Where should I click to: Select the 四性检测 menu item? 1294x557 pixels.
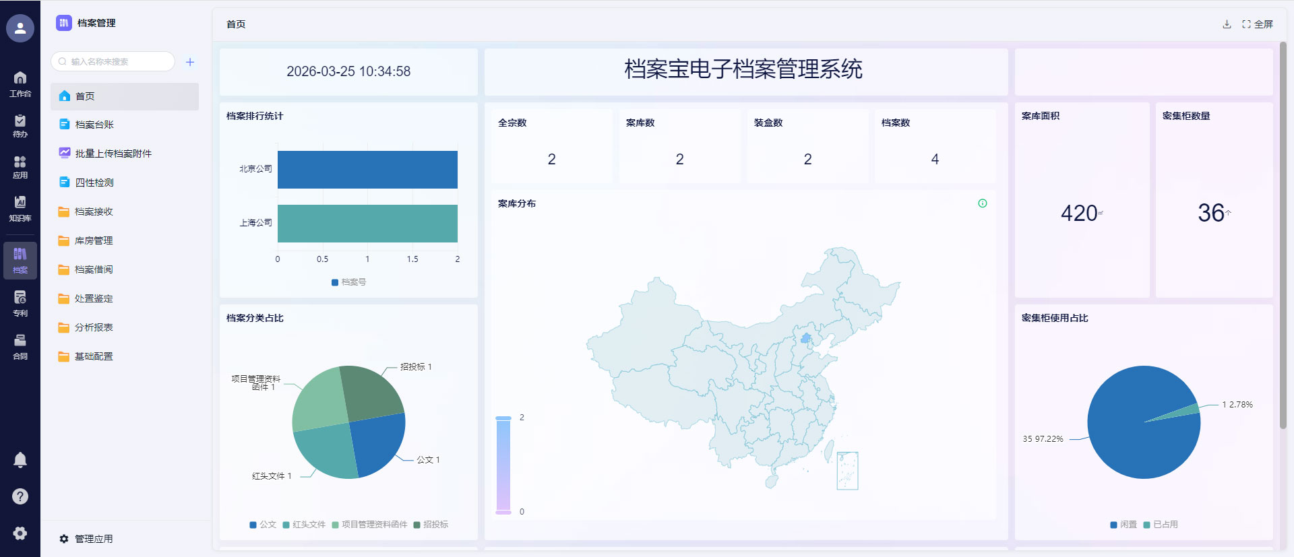(94, 183)
